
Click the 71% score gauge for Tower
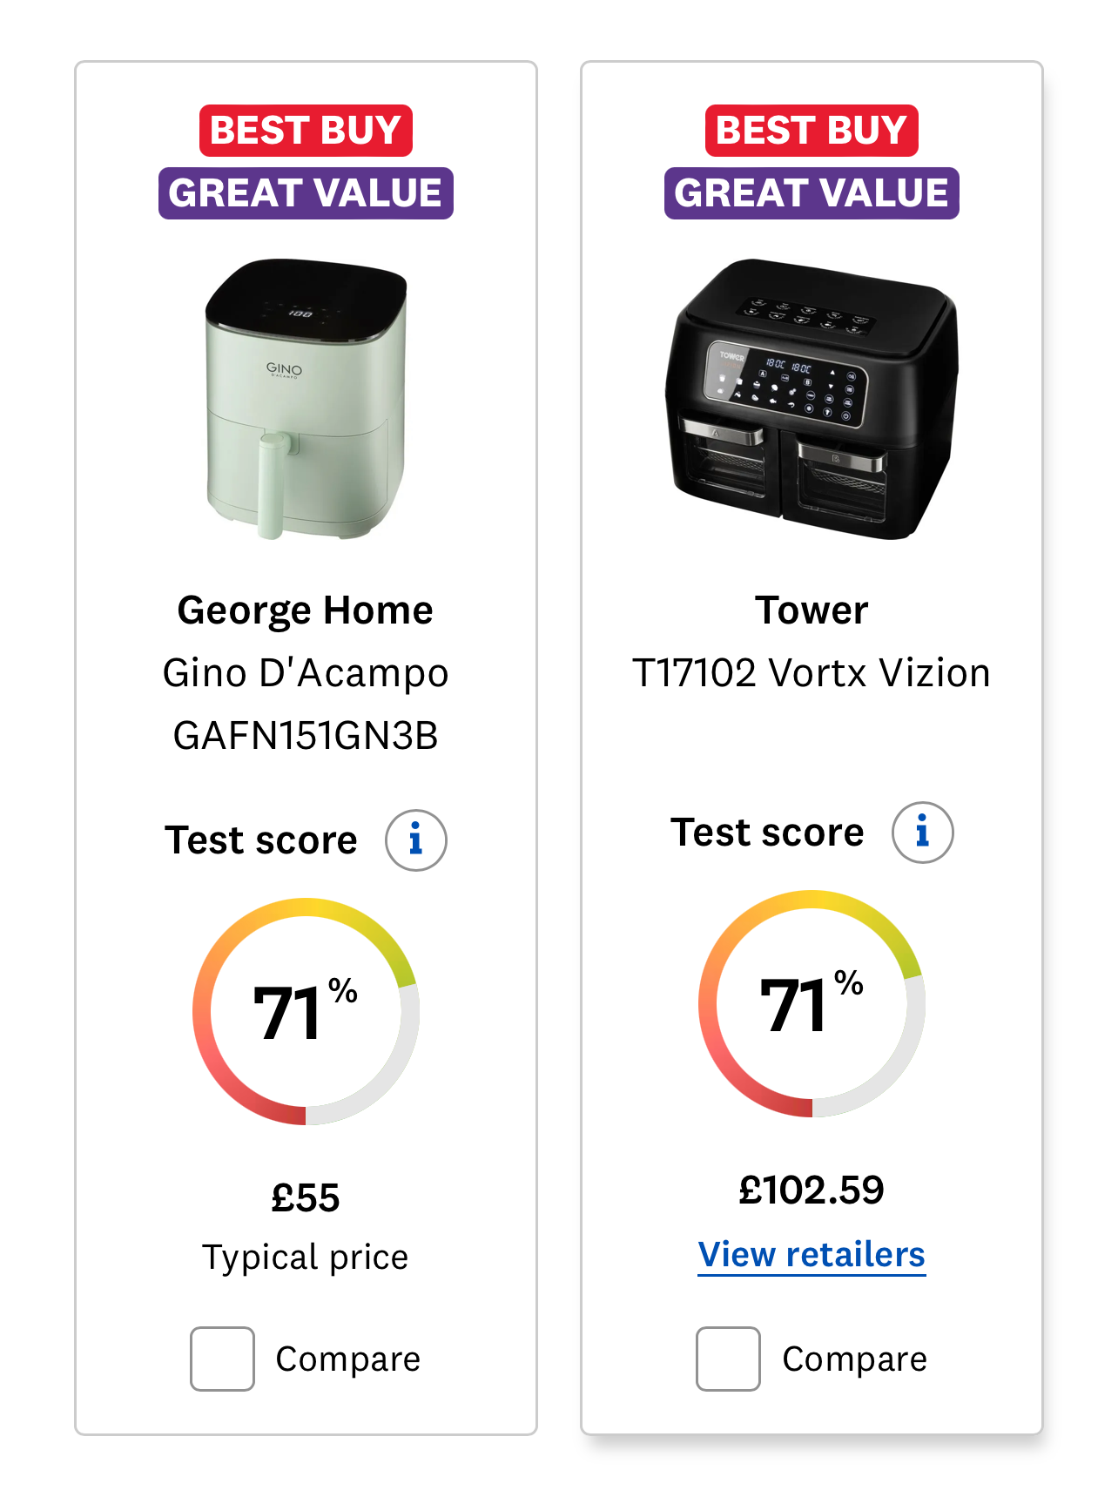point(812,1003)
